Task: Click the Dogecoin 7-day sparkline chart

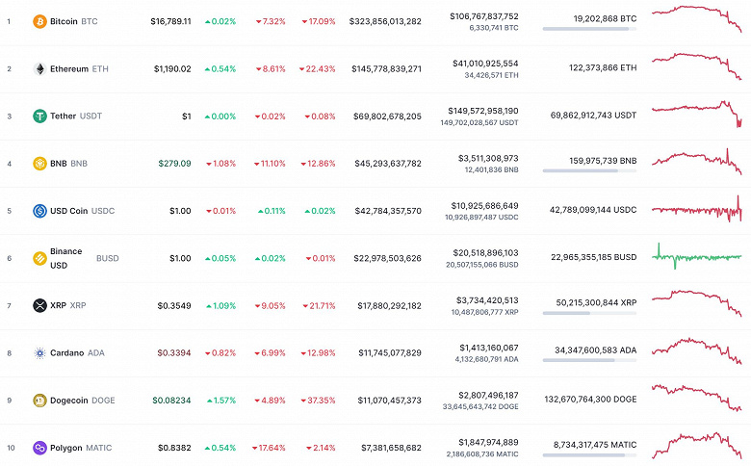Action: [696, 398]
